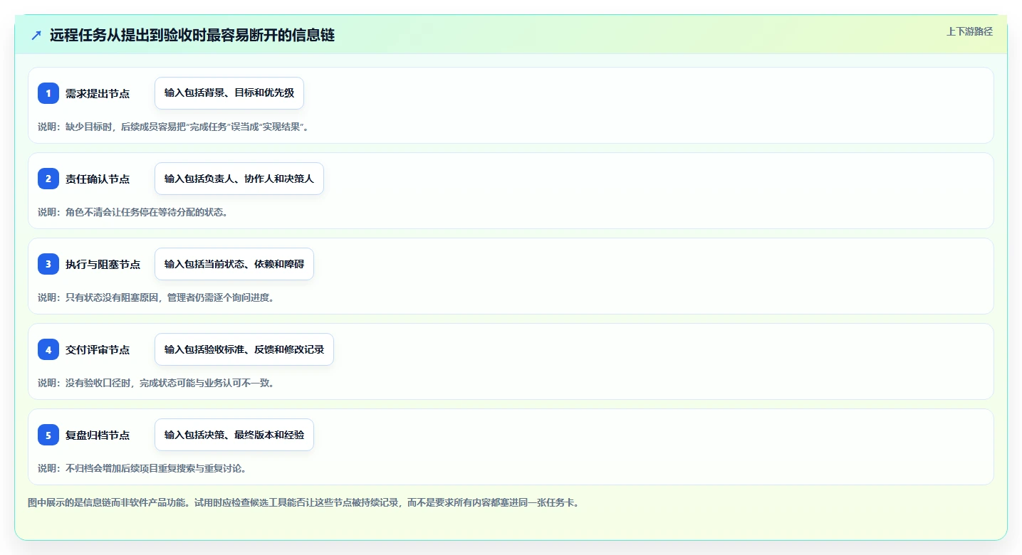Click step number 2 badge
This screenshot has height=555, width=1022.
(48, 179)
